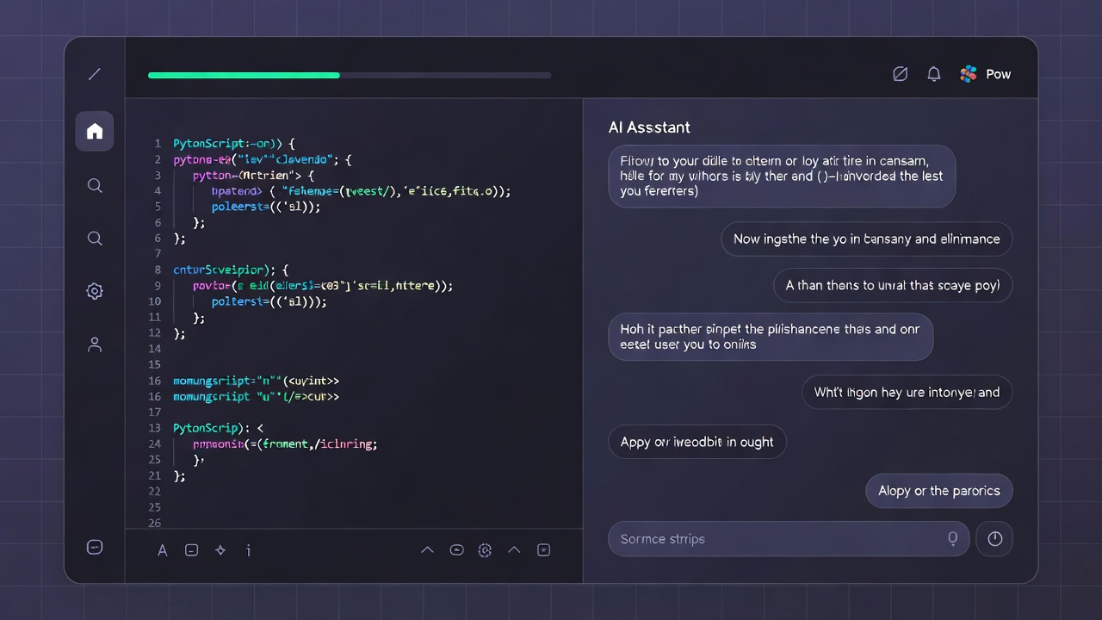Select the Home icon in the left sidebar
Viewport: 1102px width, 620px height.
[95, 131]
